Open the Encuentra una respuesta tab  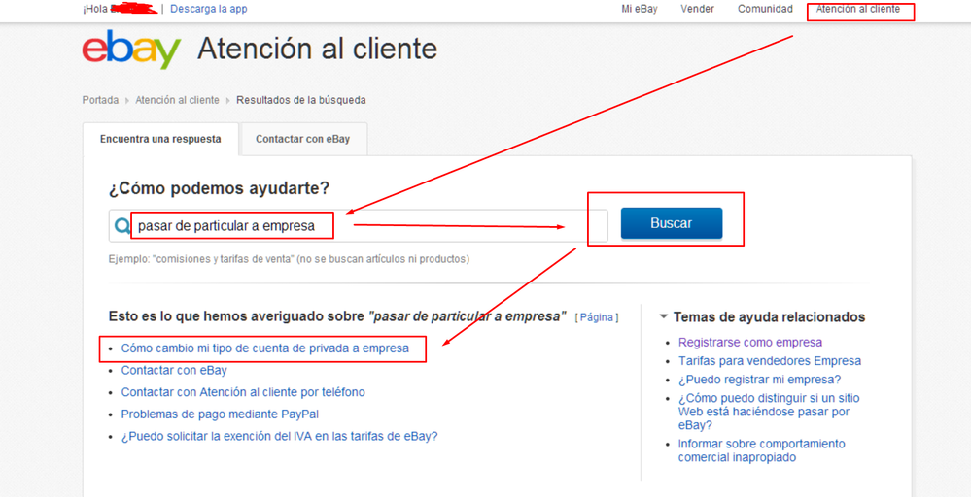click(x=160, y=139)
